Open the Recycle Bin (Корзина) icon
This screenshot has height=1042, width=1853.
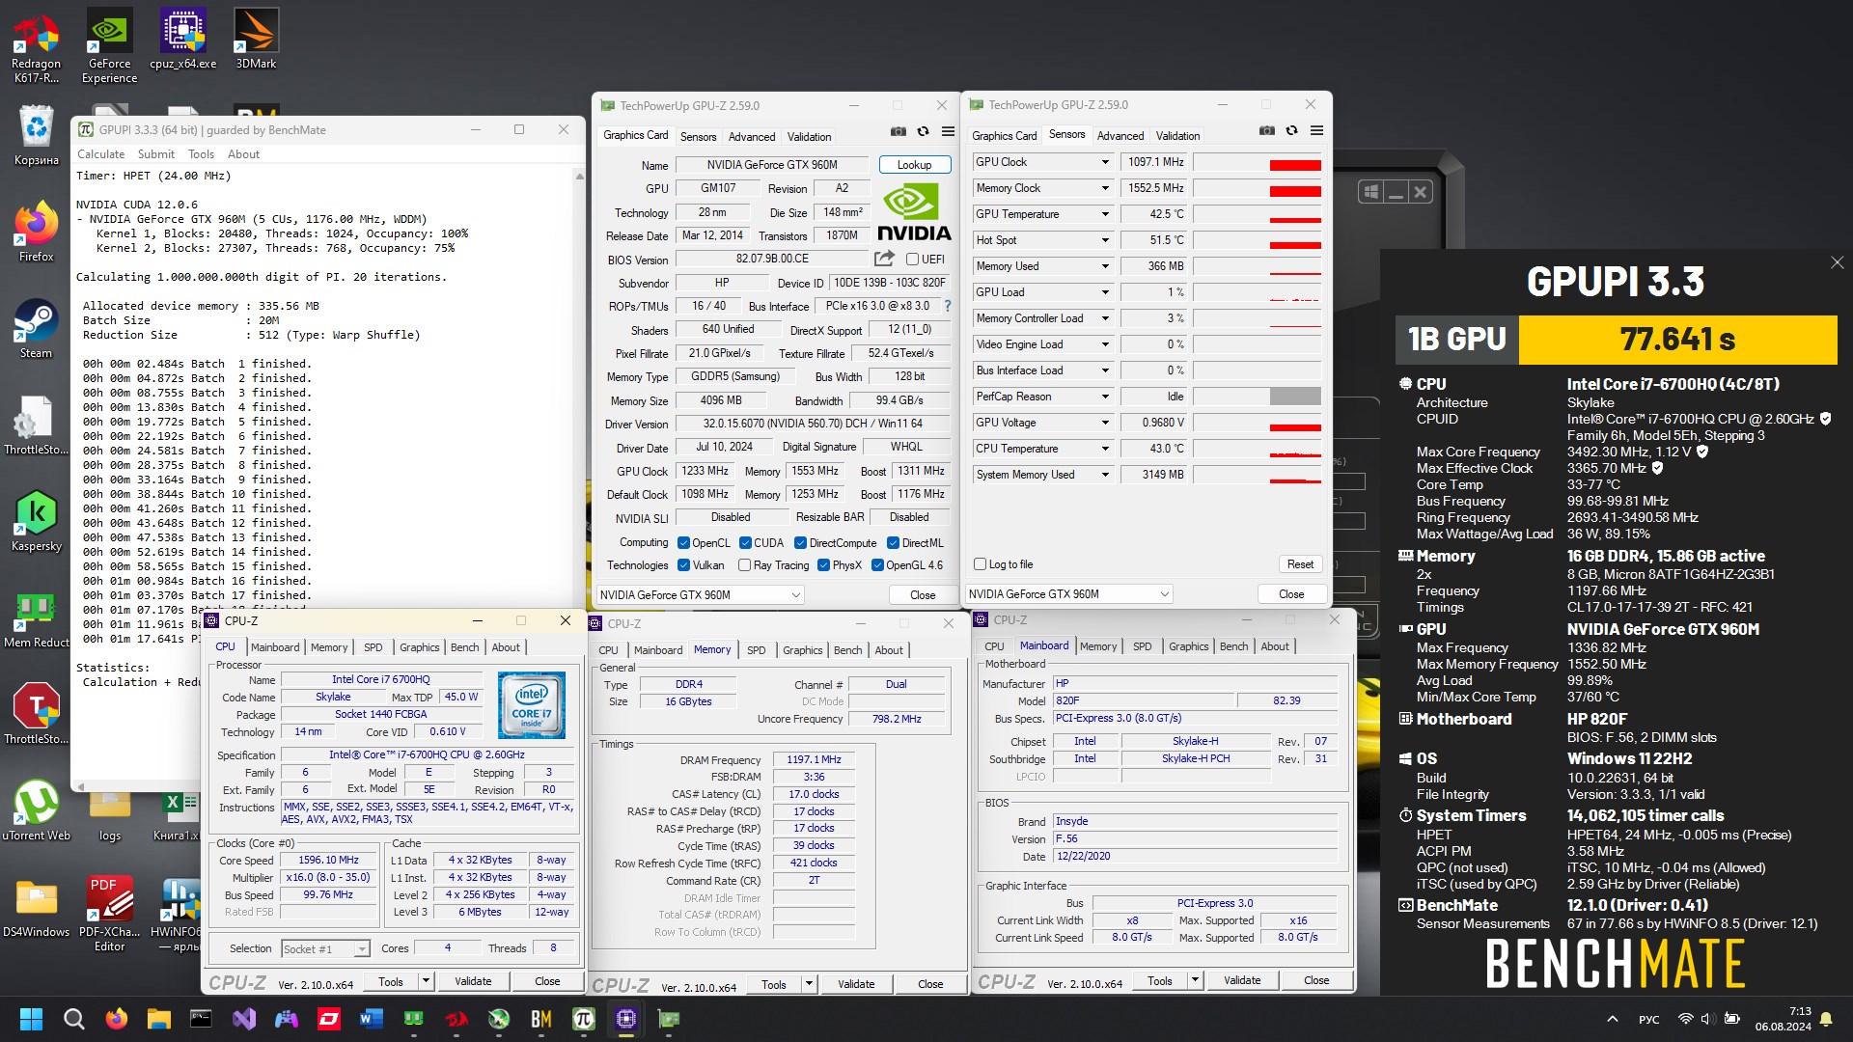pyautogui.click(x=37, y=135)
